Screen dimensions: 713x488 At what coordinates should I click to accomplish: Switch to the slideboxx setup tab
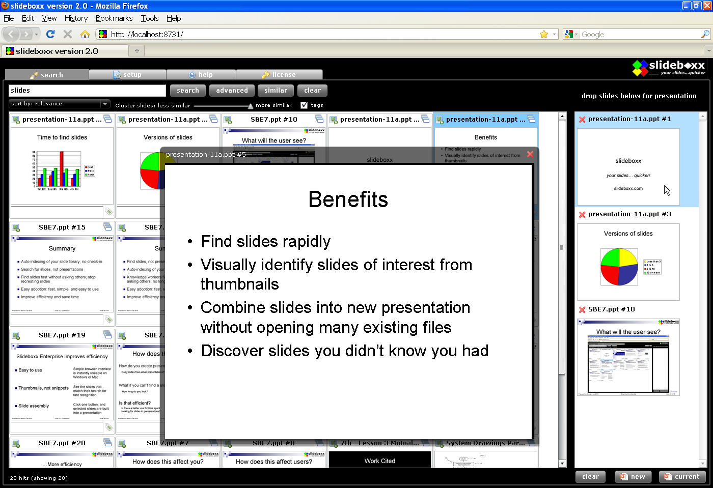(x=127, y=75)
